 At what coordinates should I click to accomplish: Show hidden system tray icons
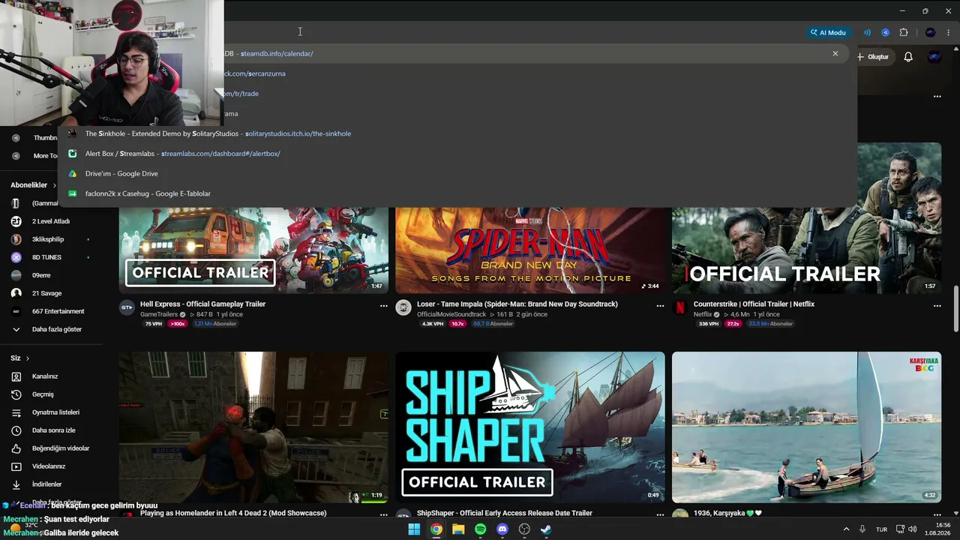[846, 529]
